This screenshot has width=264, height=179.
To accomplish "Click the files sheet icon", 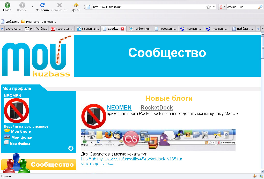I will tap(6, 143).
